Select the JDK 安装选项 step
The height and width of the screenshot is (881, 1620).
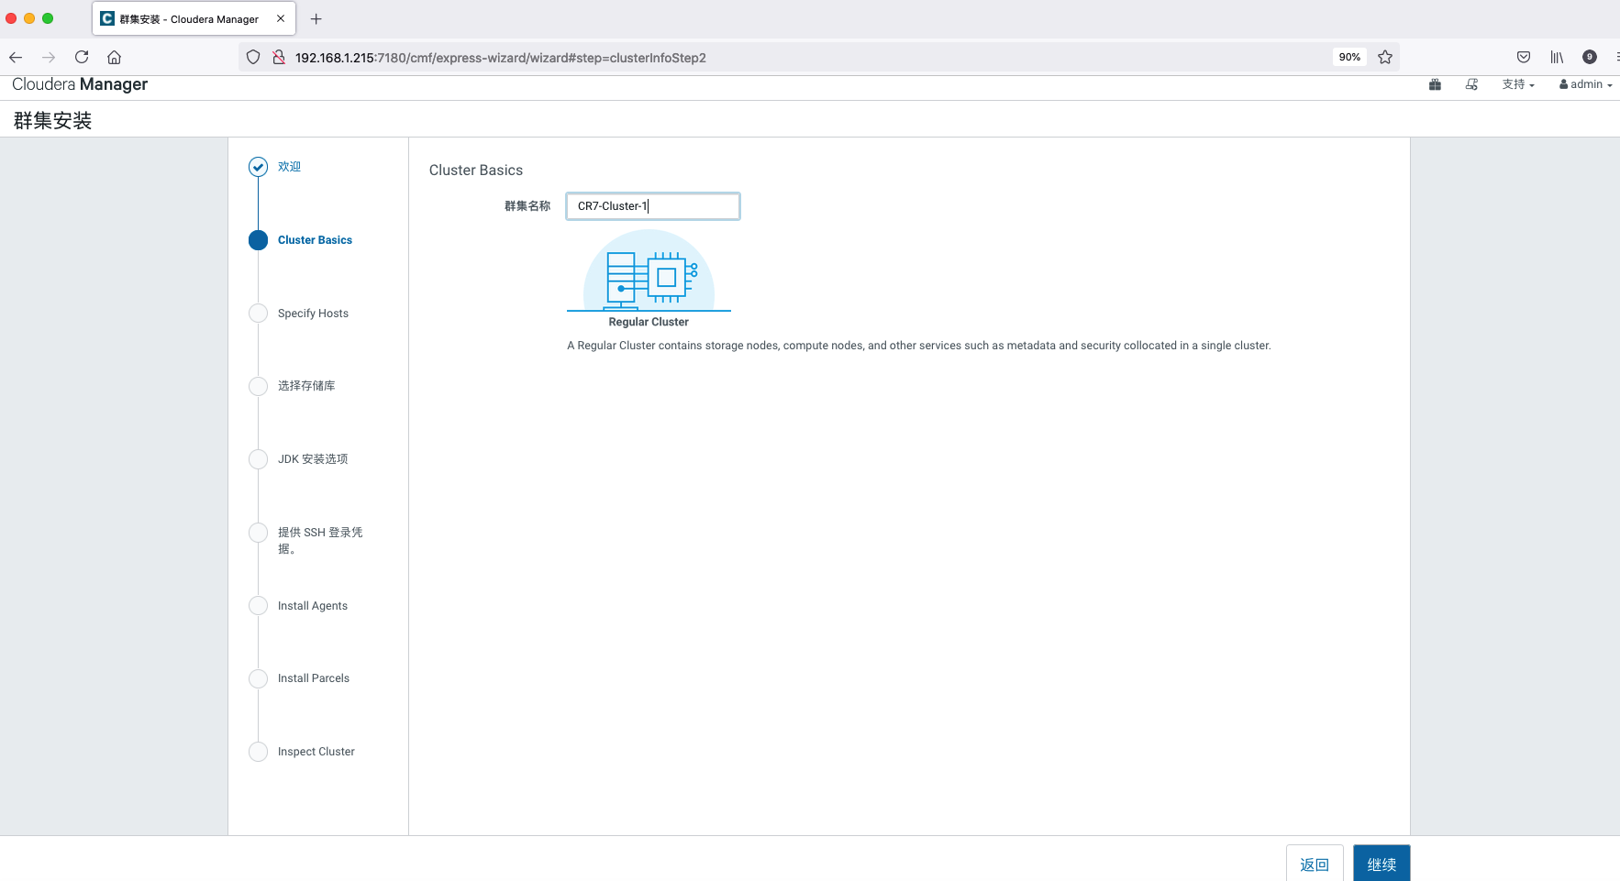tap(313, 459)
